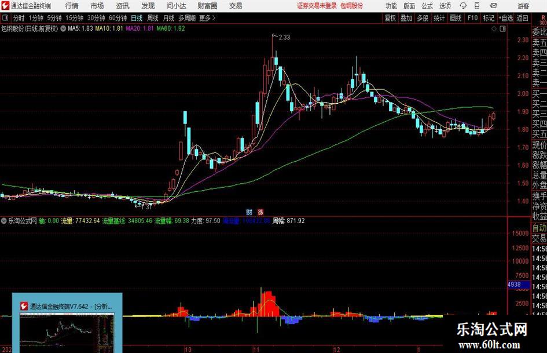Click the 通达信 red logo icon

[x=5, y=6]
